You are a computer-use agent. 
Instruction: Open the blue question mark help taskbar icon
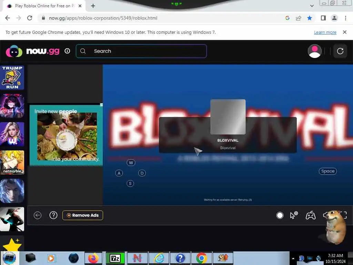coord(180,258)
